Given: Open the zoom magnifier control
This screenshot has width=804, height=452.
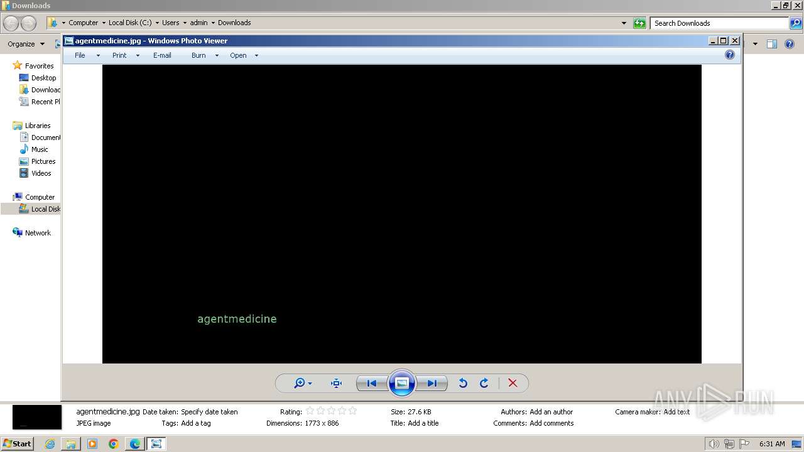Looking at the screenshot, I should pos(303,383).
